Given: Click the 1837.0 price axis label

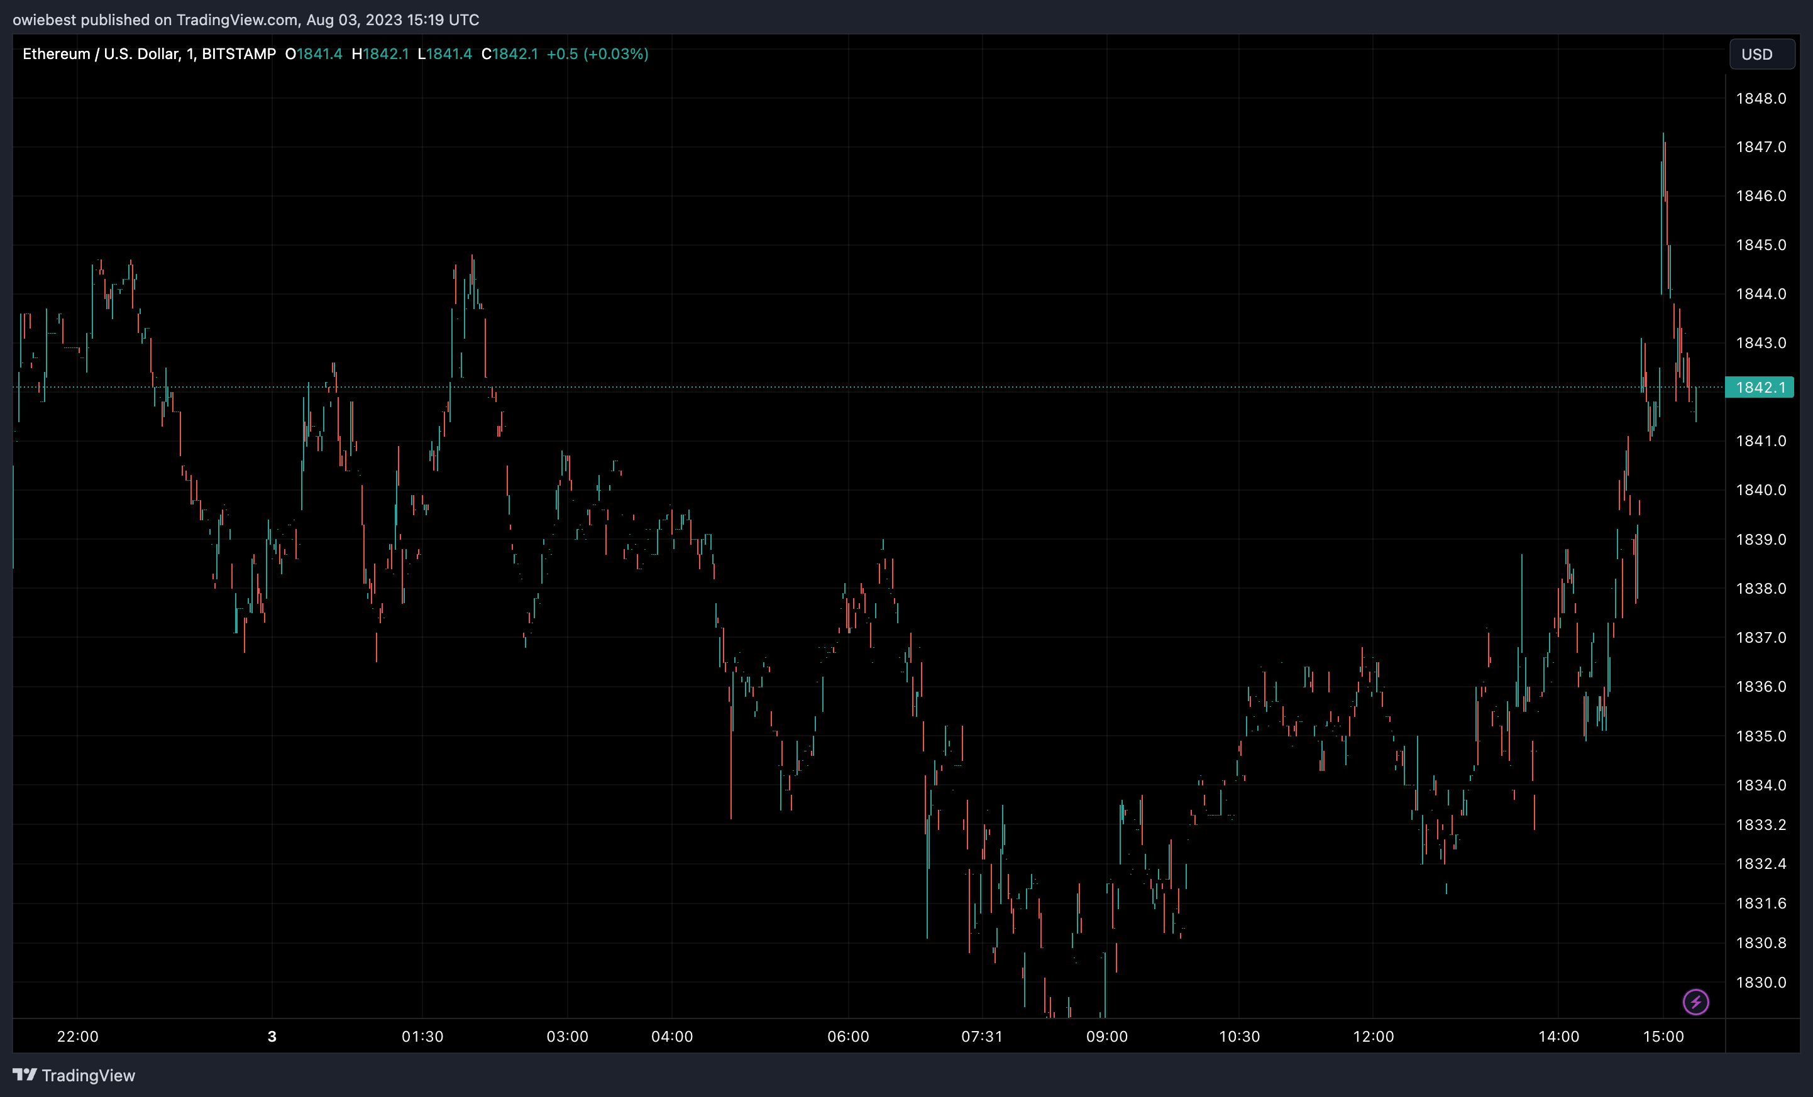Looking at the screenshot, I should pos(1761,638).
